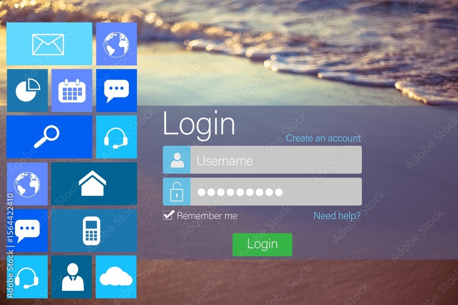This screenshot has width=458, height=305.
Task: Open the calendar tile
Action: click(x=72, y=91)
